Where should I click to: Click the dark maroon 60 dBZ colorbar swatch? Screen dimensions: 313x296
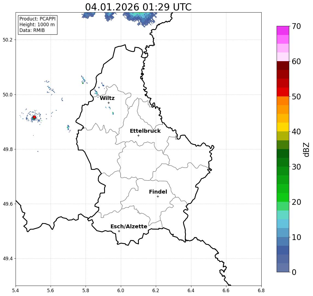coord(283,66)
